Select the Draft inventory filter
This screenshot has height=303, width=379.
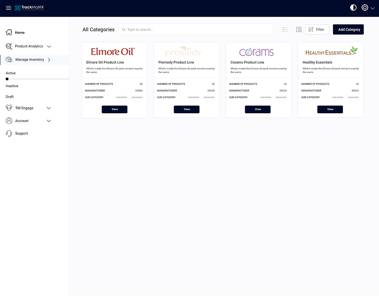point(10,97)
